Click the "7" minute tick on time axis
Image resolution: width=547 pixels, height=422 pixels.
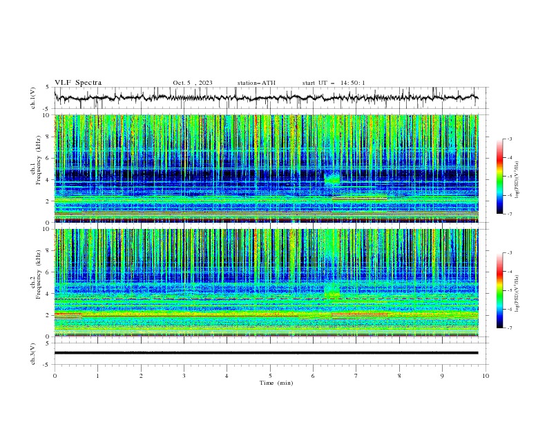point(356,376)
